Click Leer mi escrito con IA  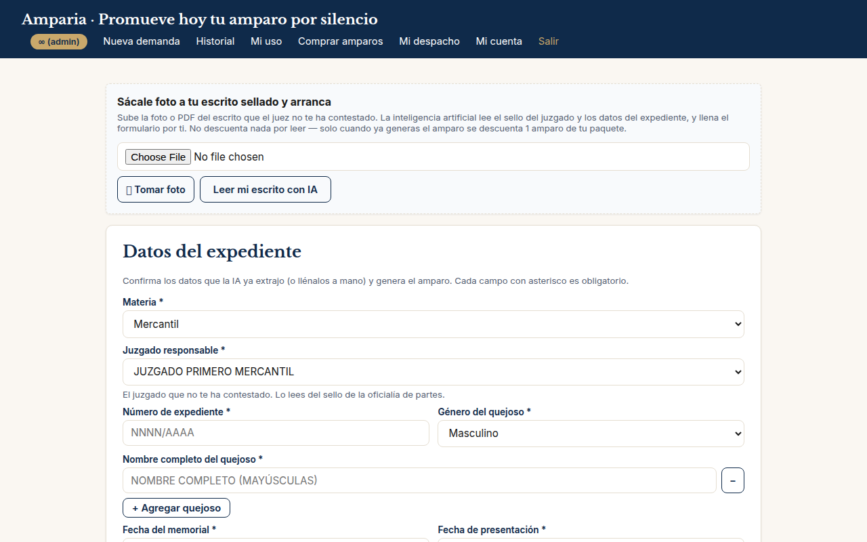coord(266,190)
